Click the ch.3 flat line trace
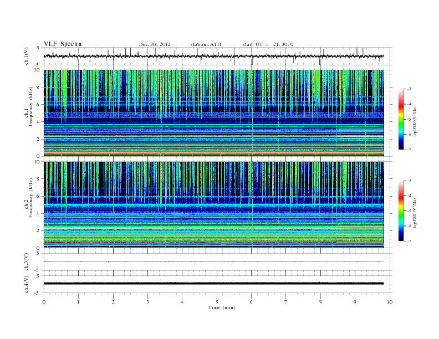This screenshot has height=339, width=439. click(213, 261)
